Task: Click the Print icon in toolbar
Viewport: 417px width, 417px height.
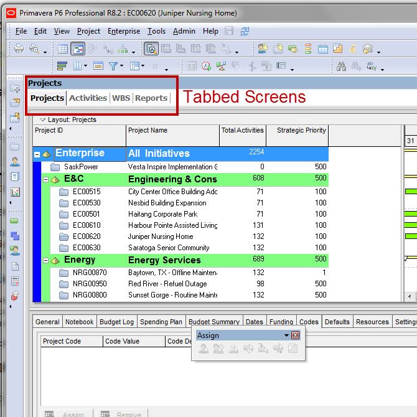Action: [x=19, y=49]
